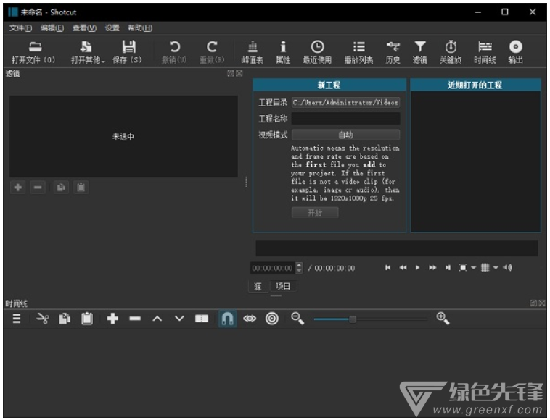Click the project name input field

pyautogui.click(x=345, y=119)
